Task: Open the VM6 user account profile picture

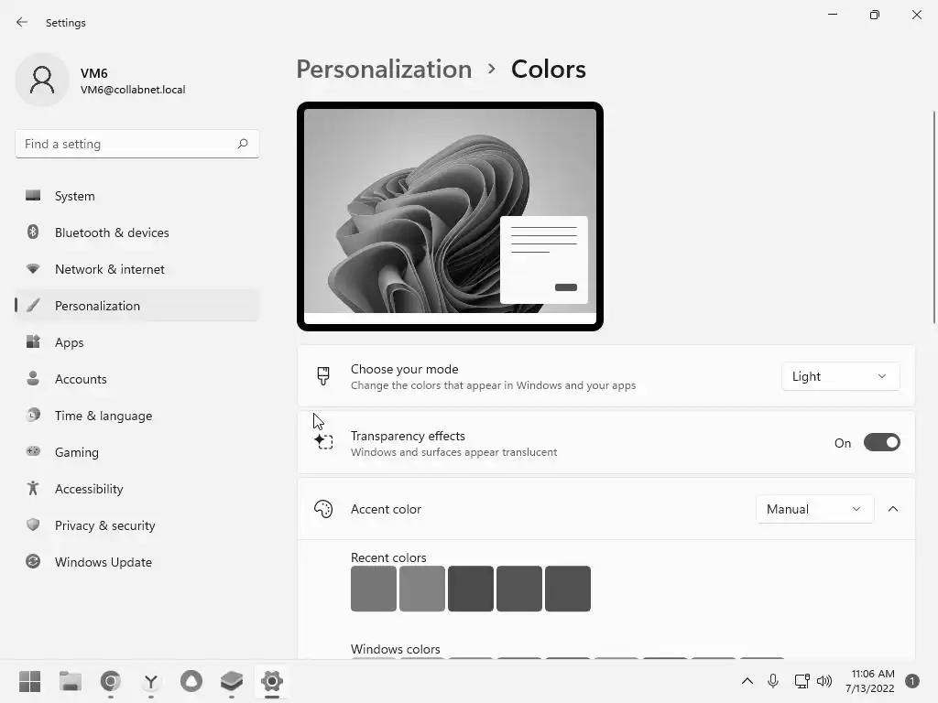Action: (x=42, y=80)
